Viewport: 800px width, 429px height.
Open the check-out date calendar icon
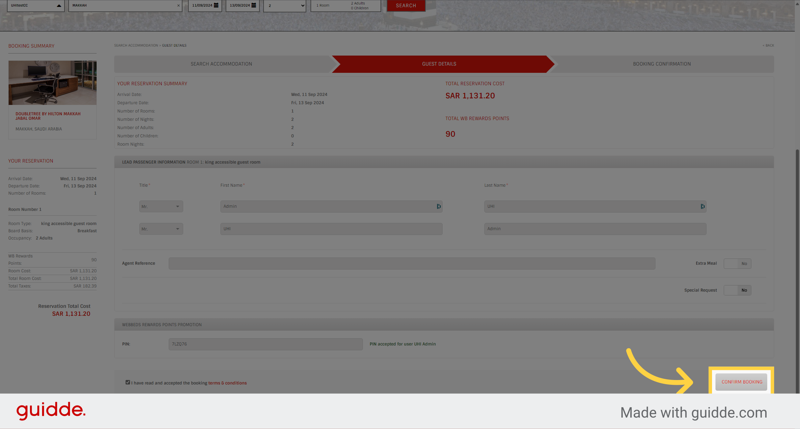point(254,5)
